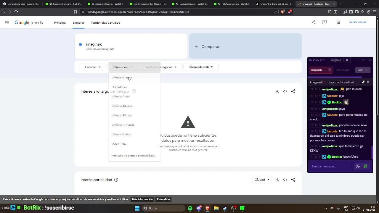
Task: Open embed code for Interés por ciudad
Action: [x=285, y=180]
